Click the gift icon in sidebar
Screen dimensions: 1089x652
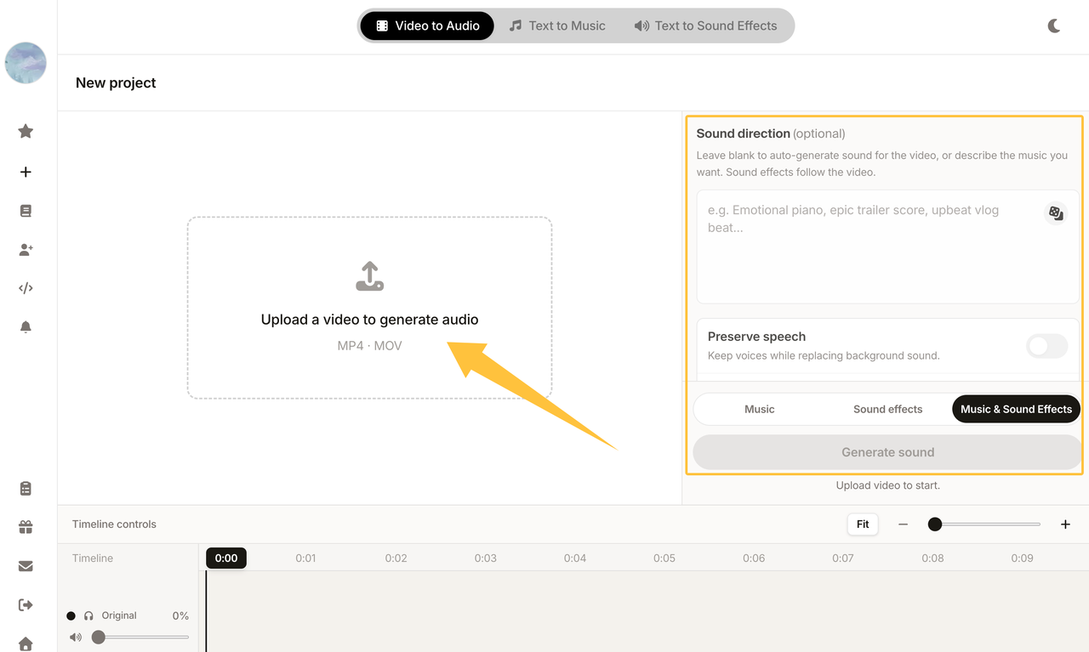pos(26,527)
